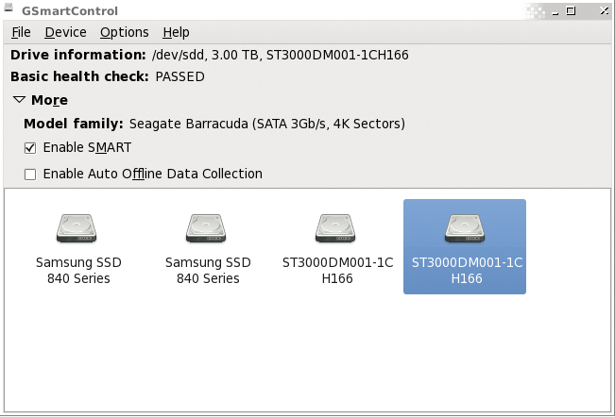
Task: Click the highlighted ST3000DM001-1CH166 drive icon
Action: 467,227
